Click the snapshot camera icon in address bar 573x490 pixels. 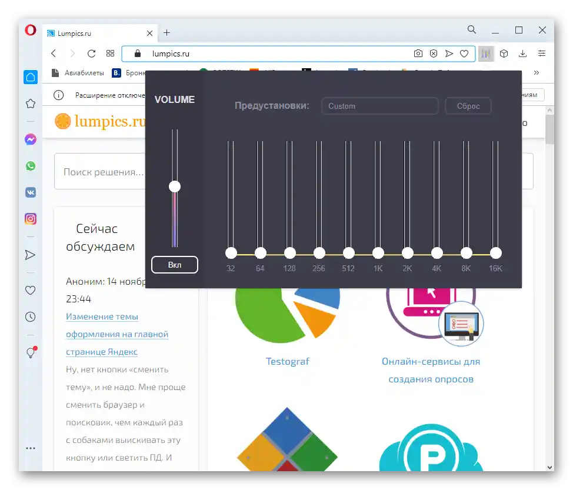pos(418,54)
